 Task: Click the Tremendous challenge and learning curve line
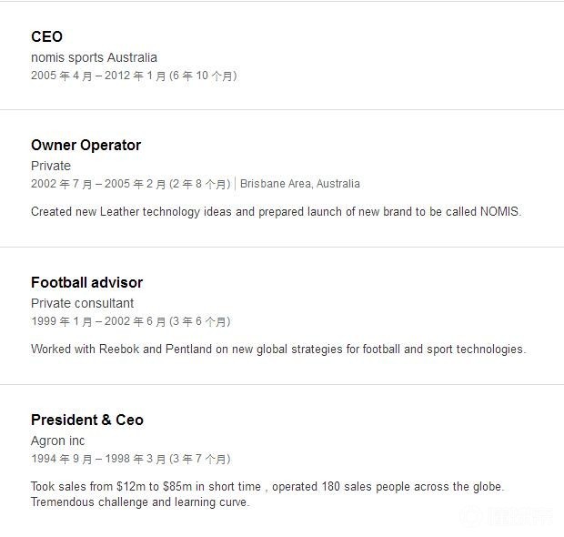139,502
